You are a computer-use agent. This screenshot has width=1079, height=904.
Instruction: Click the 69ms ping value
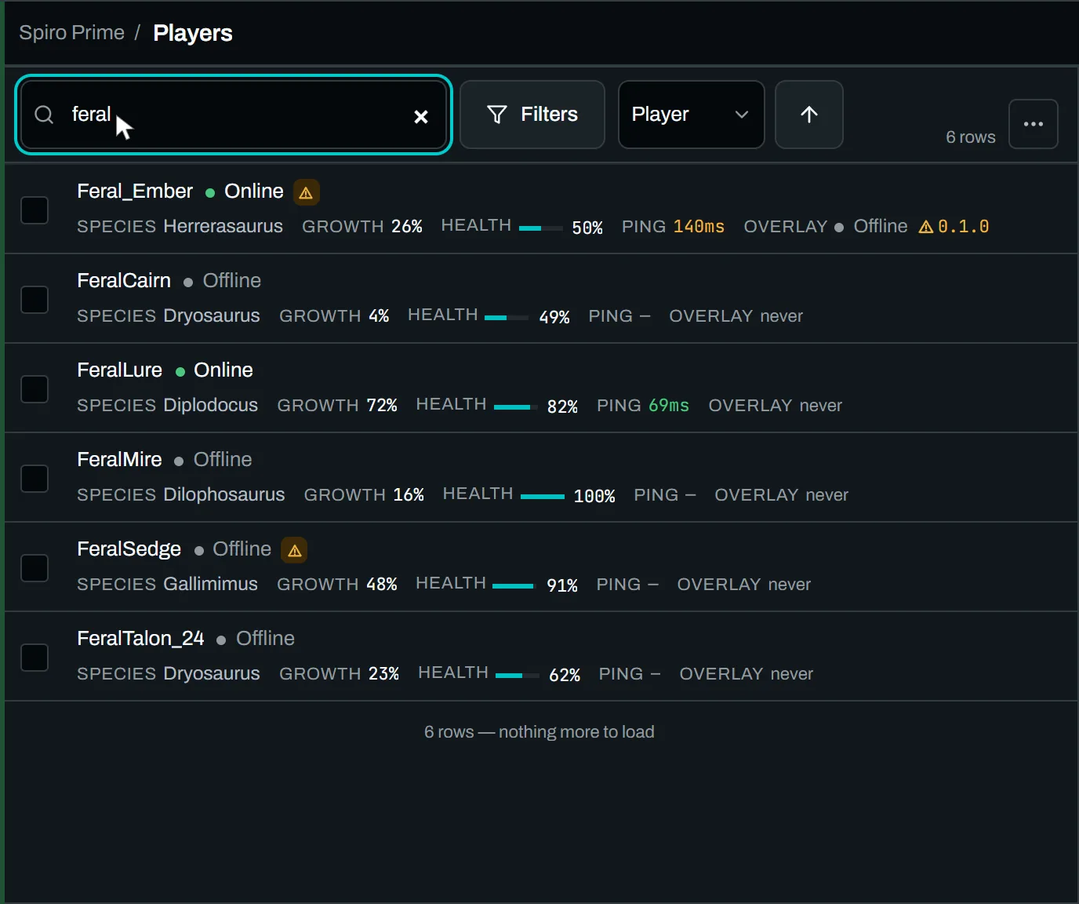669,406
